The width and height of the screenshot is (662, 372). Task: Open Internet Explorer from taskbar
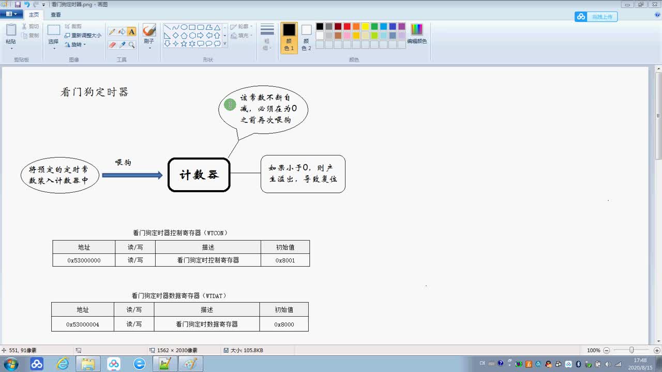point(63,364)
